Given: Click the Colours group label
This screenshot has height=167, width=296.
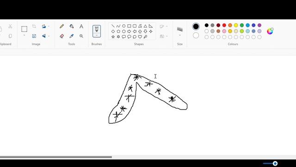Looking at the screenshot, I should point(233,44).
